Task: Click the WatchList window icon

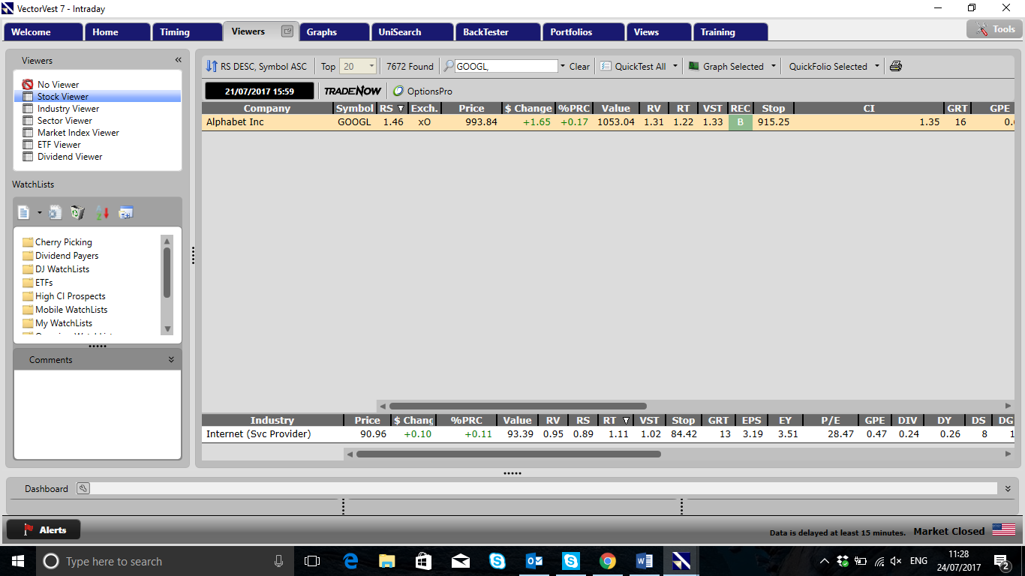Action: [125, 212]
